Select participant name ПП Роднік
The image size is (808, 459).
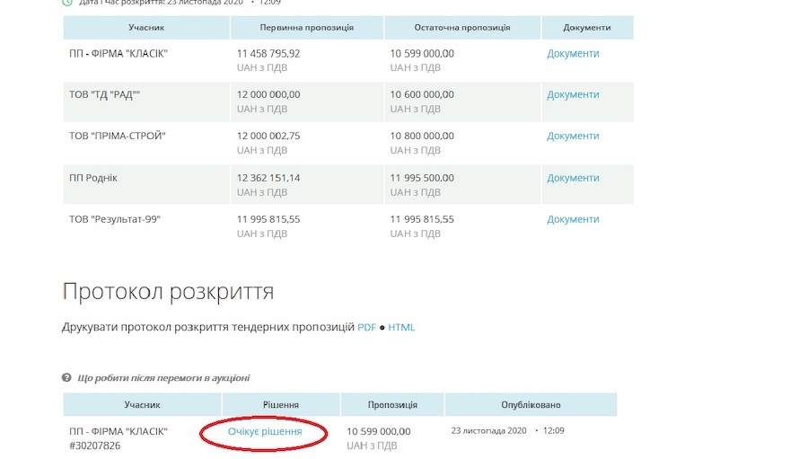[x=93, y=178]
